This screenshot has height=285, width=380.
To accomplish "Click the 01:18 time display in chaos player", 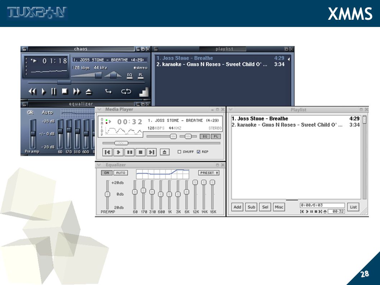I will tap(55, 61).
